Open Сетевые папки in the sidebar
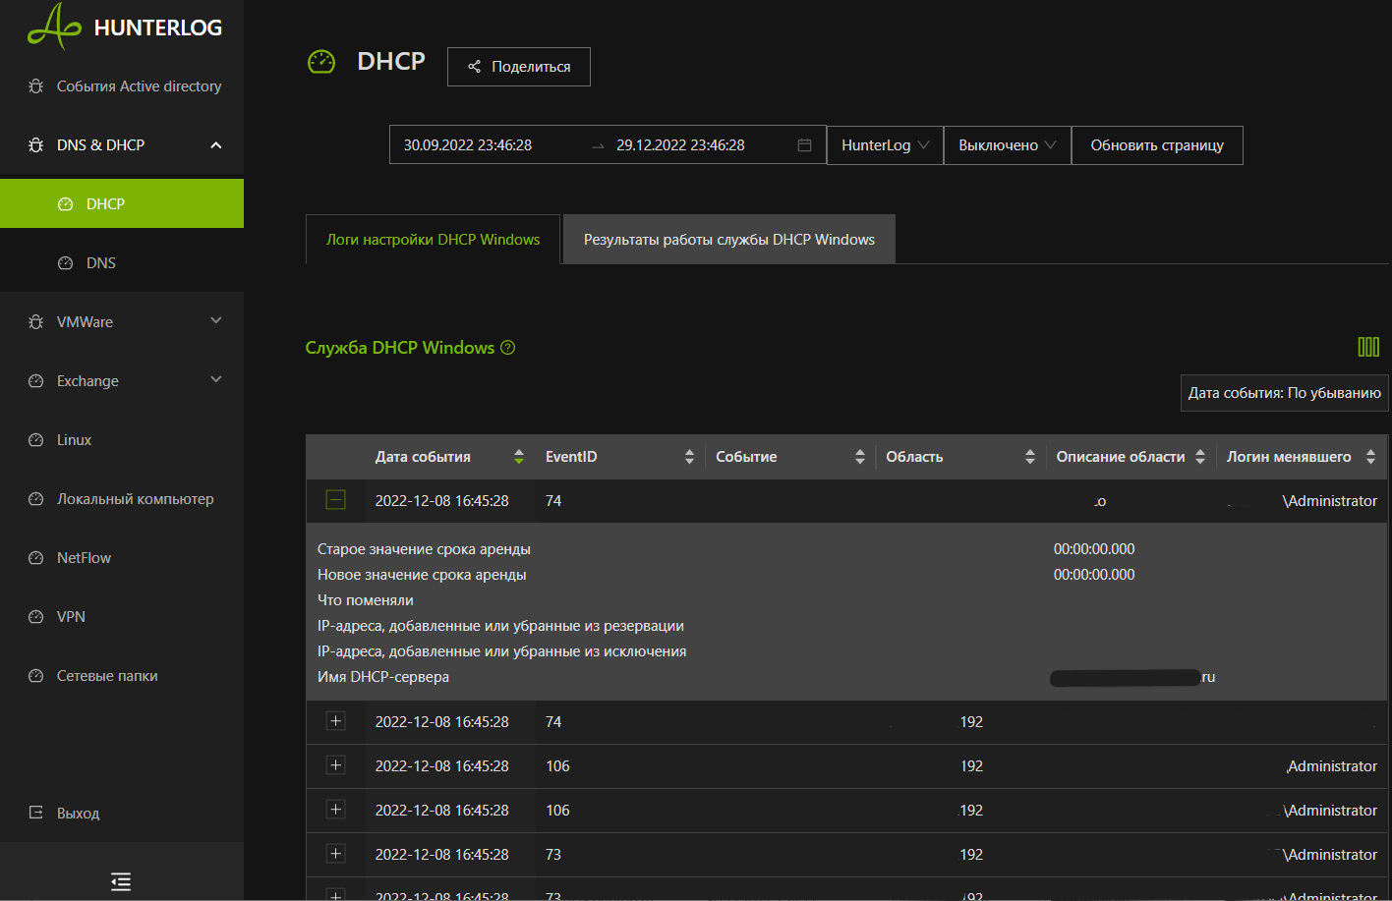 click(122, 676)
